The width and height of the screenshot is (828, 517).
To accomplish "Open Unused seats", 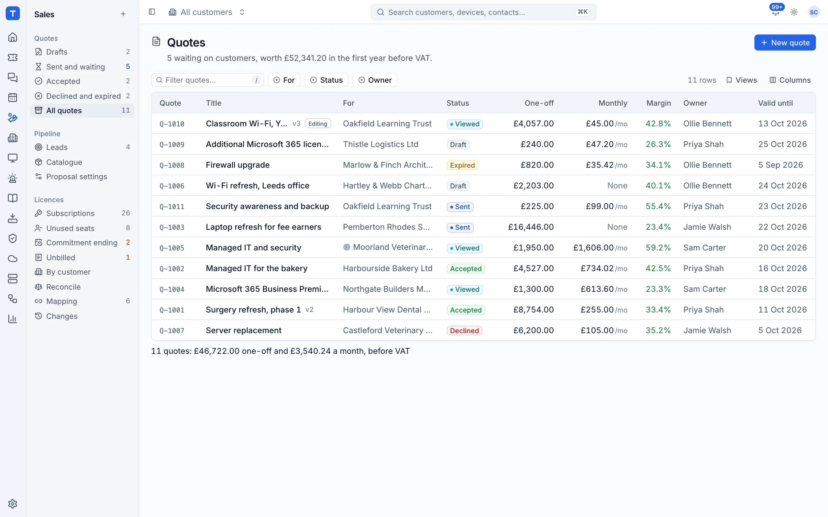I will 83,228.
